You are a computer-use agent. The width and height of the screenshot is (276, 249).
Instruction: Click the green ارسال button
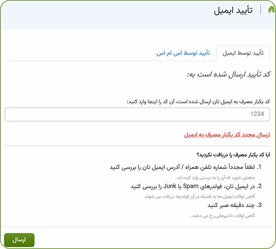pos(19,240)
